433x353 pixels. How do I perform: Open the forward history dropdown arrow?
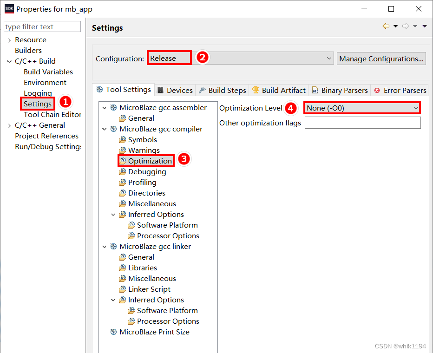(415, 26)
